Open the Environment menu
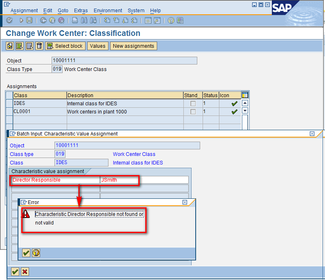This screenshot has height=280, width=325. 108,11
